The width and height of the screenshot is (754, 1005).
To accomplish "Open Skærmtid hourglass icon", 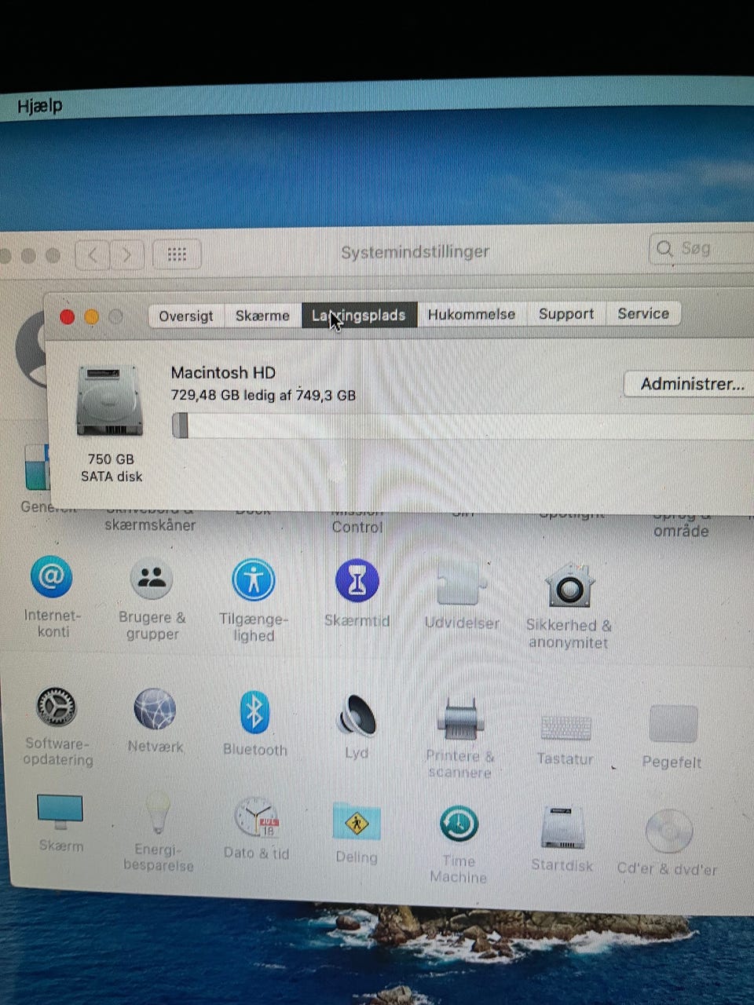I will coord(357,581).
